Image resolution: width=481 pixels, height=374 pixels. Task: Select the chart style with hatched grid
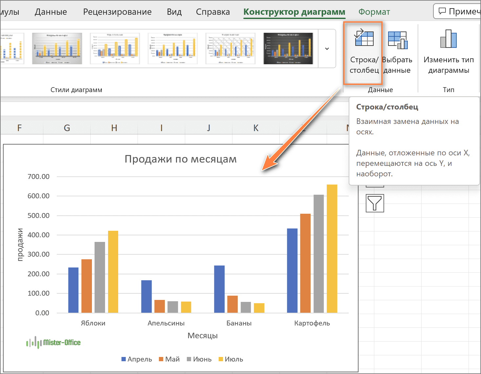click(x=230, y=49)
